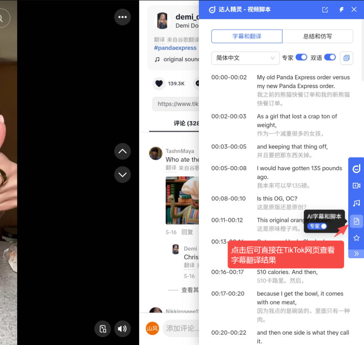Click the music download icon in side toolbar
The image size is (364, 345).
click(356, 203)
